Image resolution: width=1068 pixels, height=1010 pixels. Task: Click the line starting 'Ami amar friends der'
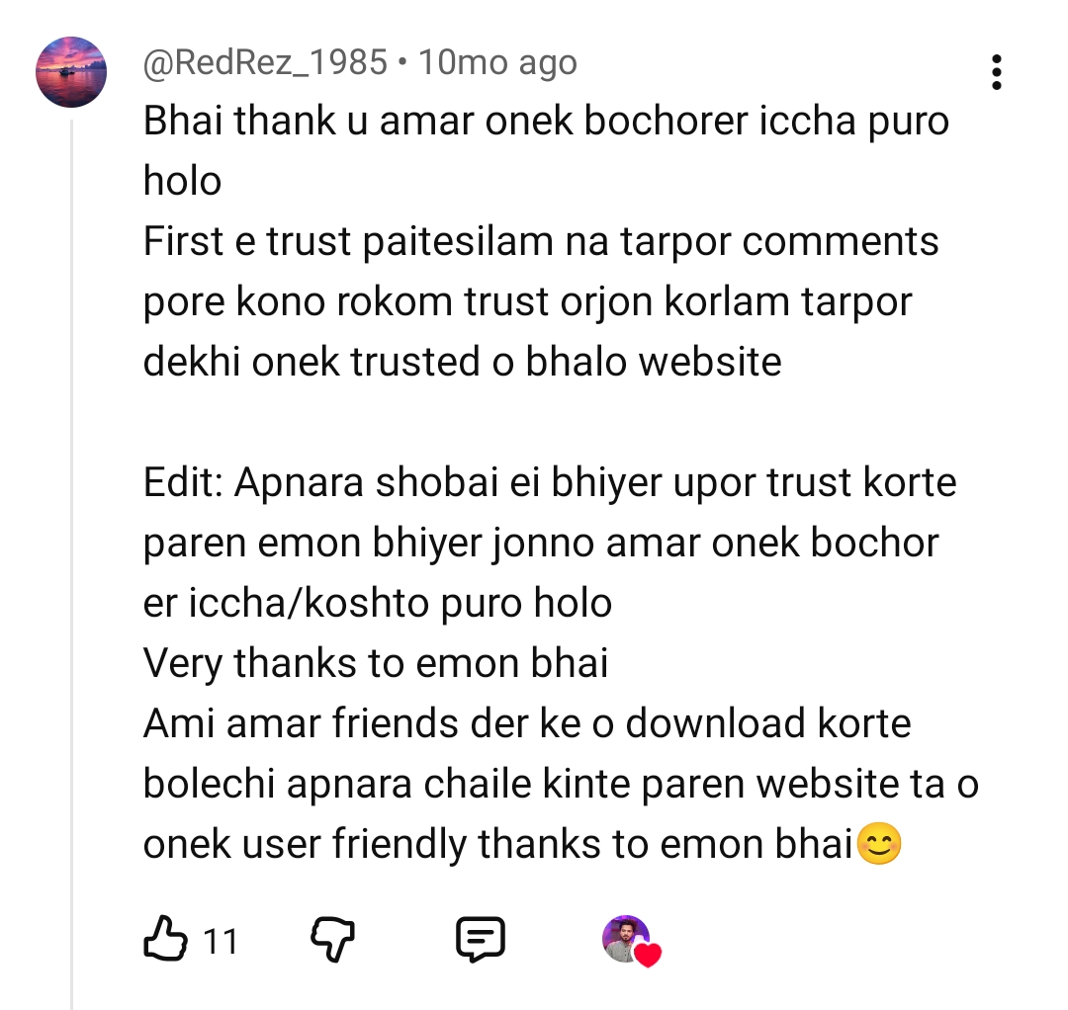[x=526, y=723]
